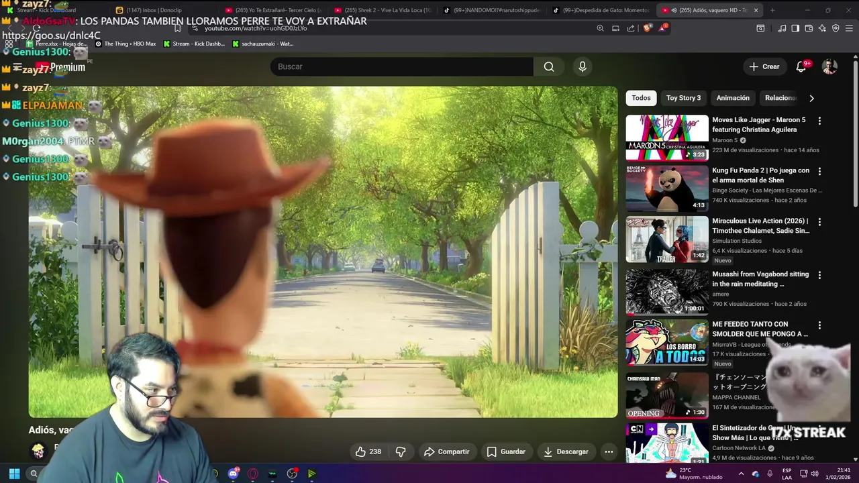Click the Descargar button

point(566,451)
